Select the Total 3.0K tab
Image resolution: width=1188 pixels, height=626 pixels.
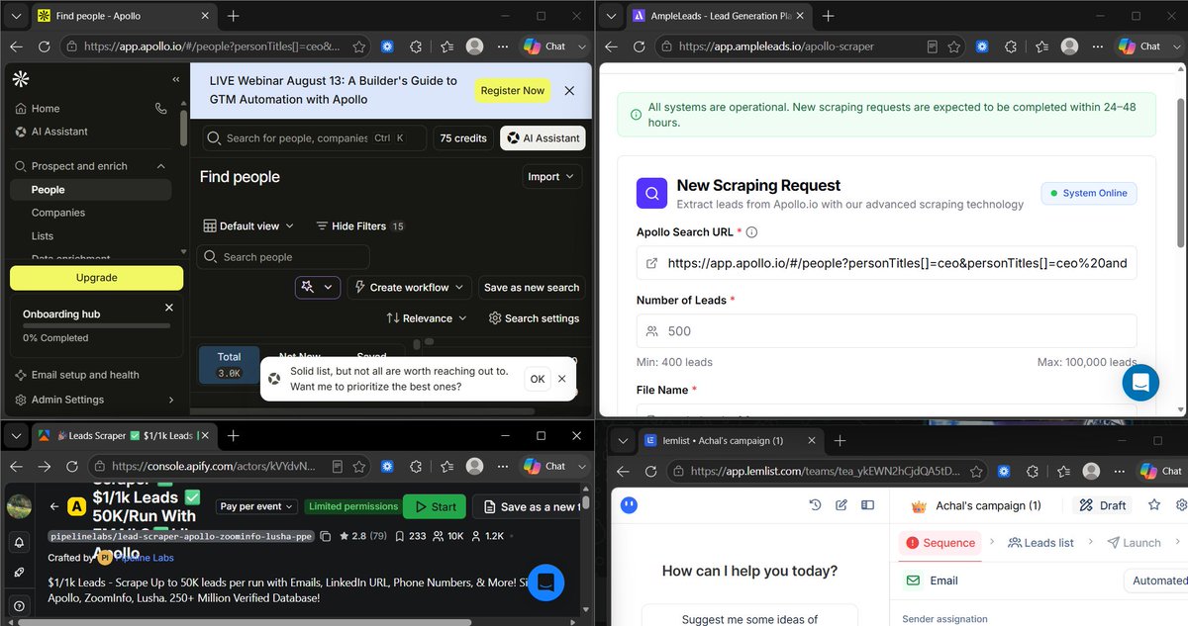click(x=229, y=364)
